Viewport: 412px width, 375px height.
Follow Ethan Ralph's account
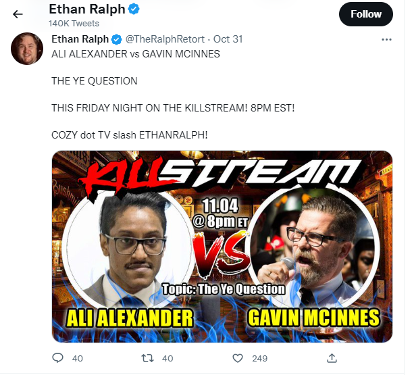(x=366, y=14)
